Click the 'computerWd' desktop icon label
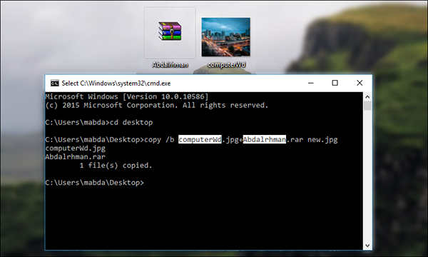Screen dimensions: 428x257 (226, 65)
